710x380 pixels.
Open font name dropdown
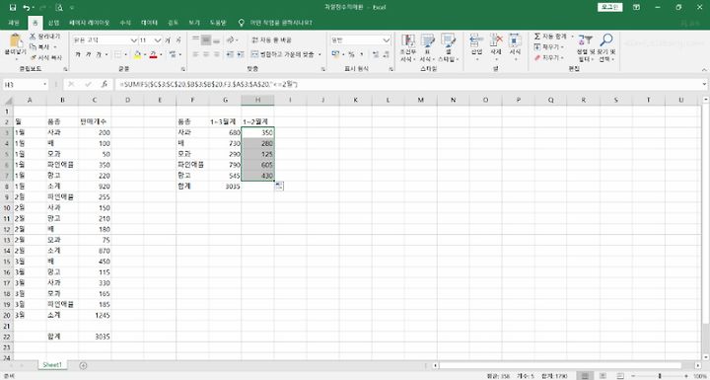[x=133, y=40]
